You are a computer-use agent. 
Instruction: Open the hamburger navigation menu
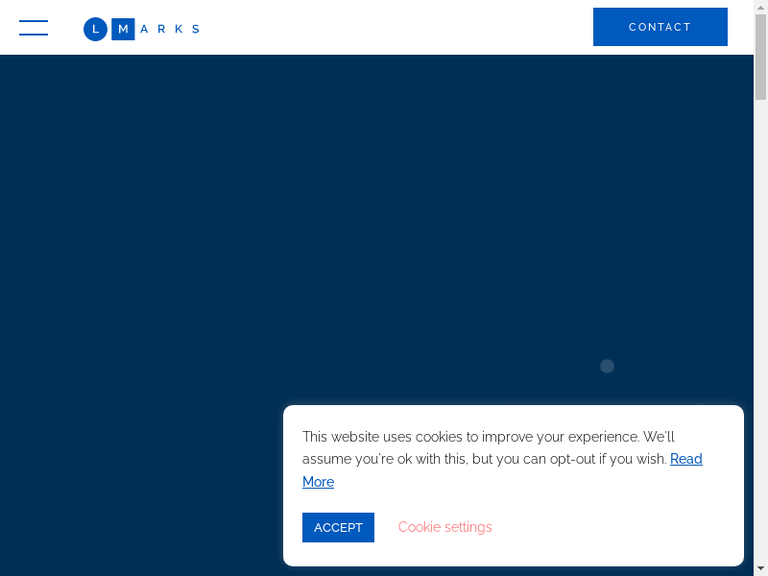[x=34, y=28]
